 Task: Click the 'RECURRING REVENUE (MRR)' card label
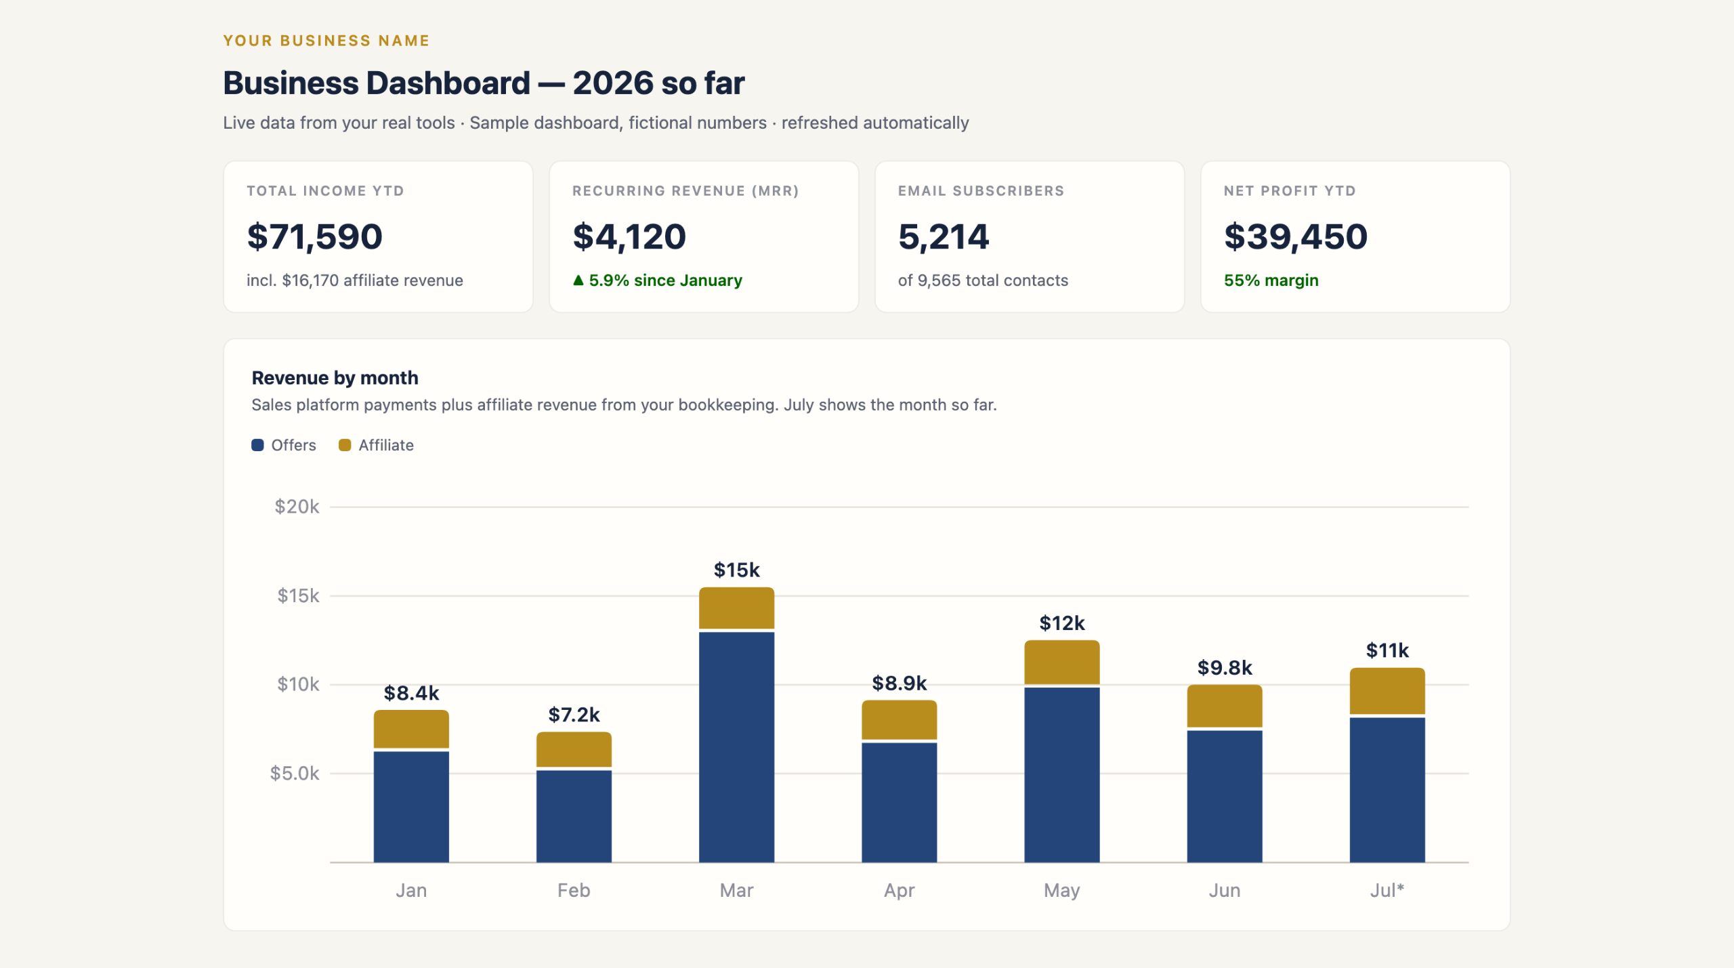(685, 191)
